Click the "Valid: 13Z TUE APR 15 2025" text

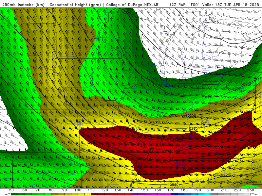click(231, 5)
